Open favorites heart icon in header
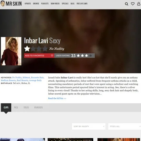Viewport: 141px width, 141px height. point(133,4)
